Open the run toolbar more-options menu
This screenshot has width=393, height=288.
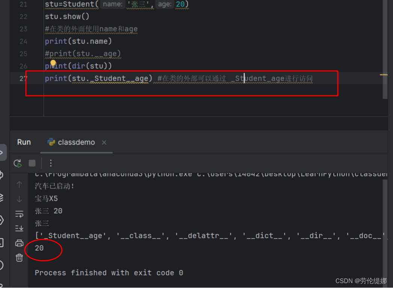(x=51, y=163)
